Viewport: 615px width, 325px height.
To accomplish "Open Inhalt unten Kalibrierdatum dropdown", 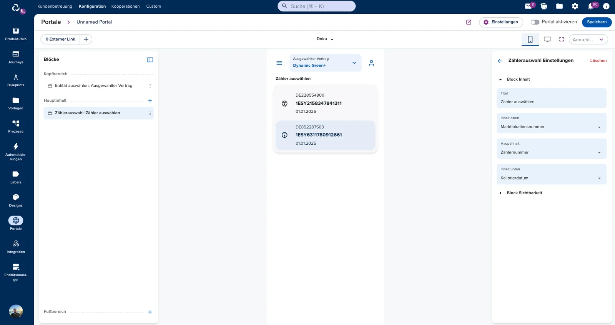I will tap(552, 175).
